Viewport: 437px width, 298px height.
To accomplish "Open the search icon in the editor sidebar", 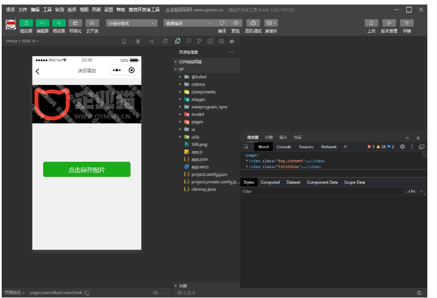I will pyautogui.click(x=189, y=41).
